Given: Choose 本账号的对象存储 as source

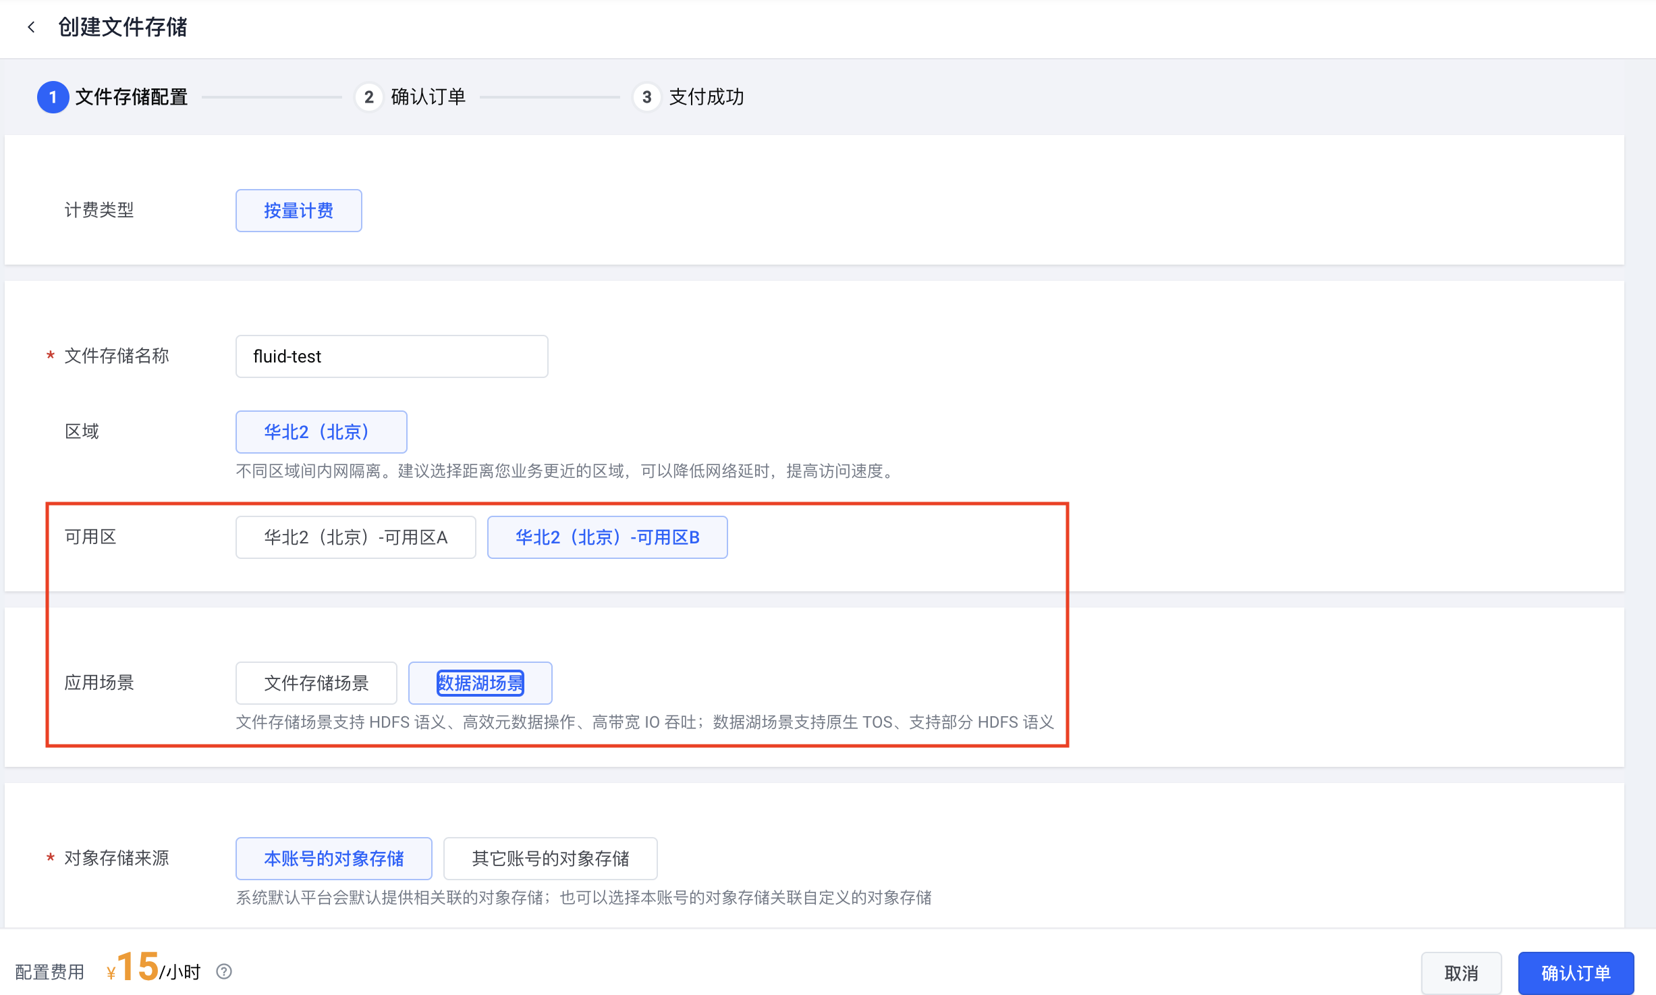Looking at the screenshot, I should 333,859.
